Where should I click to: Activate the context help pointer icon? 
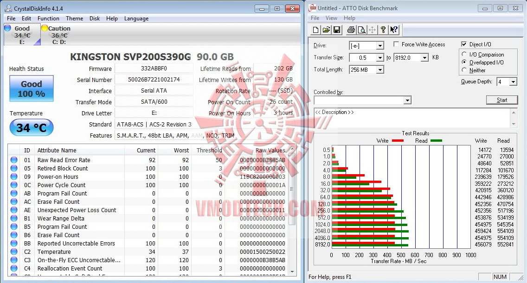point(394,30)
